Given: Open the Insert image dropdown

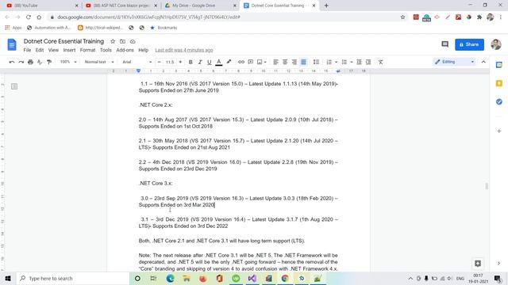Looking at the screenshot, I should click(x=261, y=62).
